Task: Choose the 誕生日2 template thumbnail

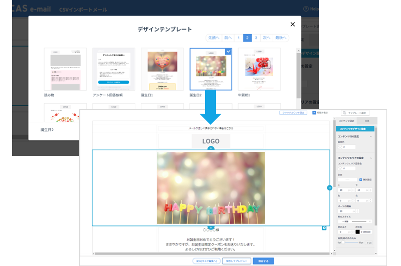Action: click(x=211, y=69)
